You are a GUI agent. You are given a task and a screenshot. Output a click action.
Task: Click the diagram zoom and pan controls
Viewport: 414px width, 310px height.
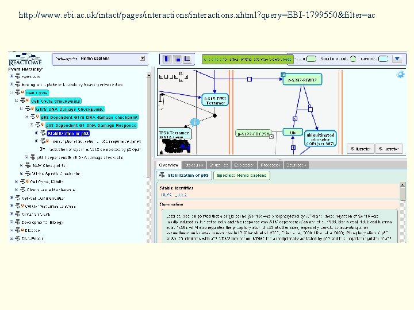174,77
